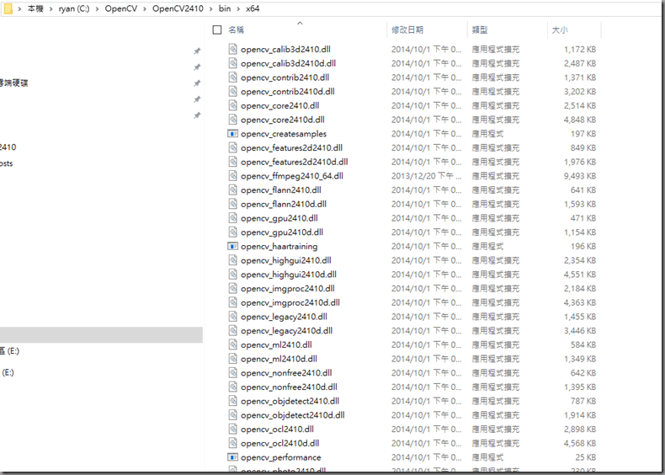Expand the chevron before 本機 in breadcrumb
Viewport: 665px width, 475px height.
[x=19, y=8]
